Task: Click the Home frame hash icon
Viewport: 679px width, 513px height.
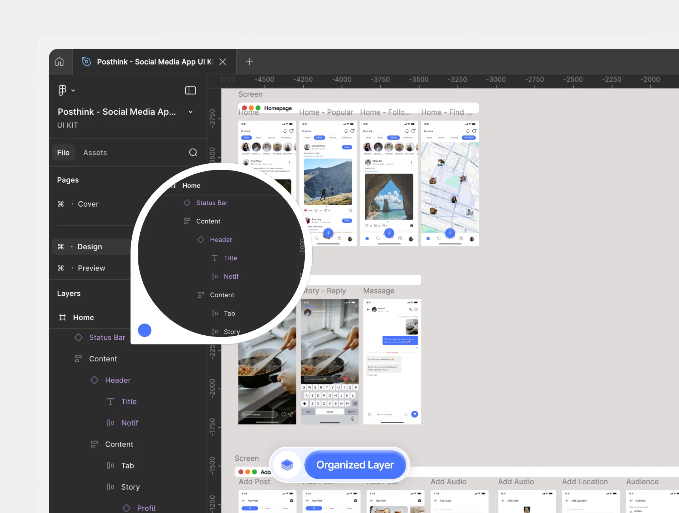Action: click(62, 318)
